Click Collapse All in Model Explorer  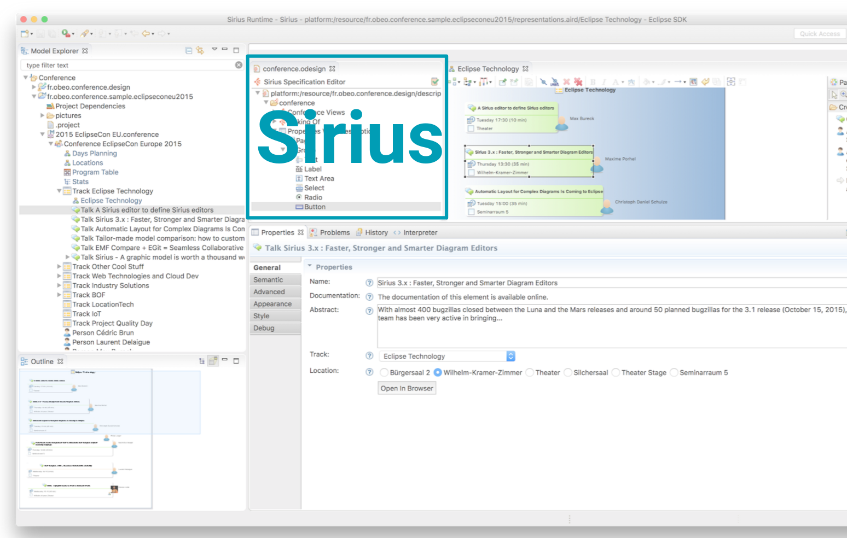tap(189, 51)
